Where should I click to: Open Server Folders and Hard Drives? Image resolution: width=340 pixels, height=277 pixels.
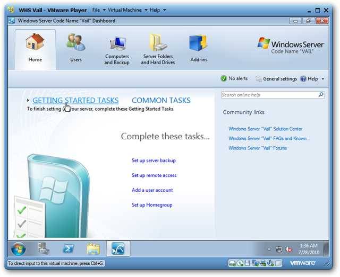coord(158,49)
